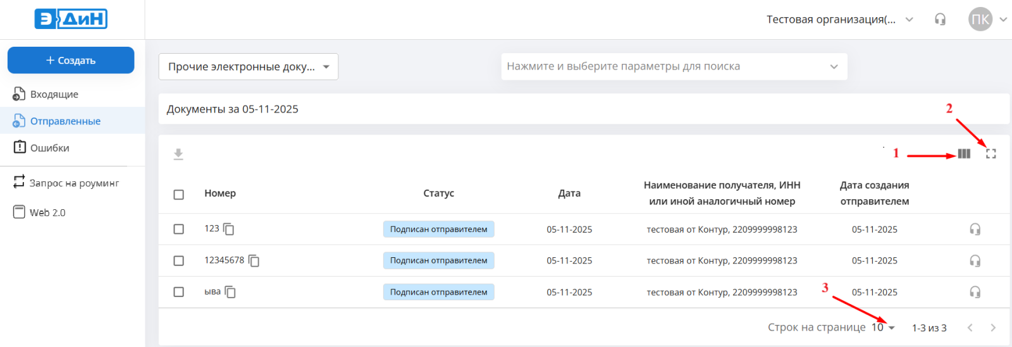Click the ЭДиН logo
Screen dimensions: 1012x347
click(x=71, y=19)
